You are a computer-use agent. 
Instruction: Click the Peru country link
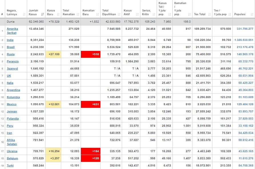[10, 126]
